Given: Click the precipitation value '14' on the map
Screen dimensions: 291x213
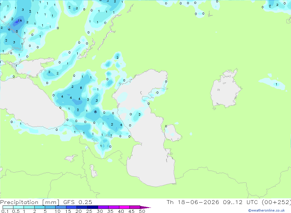Looking at the screenshot, I should click(x=20, y=21).
